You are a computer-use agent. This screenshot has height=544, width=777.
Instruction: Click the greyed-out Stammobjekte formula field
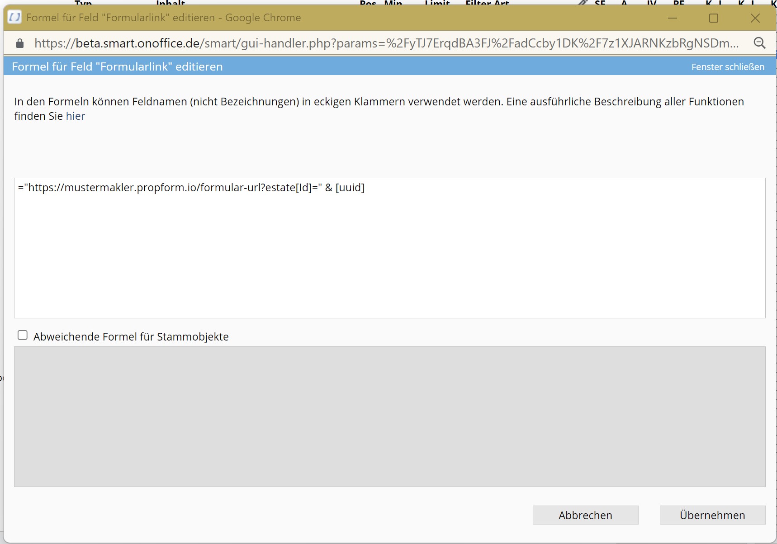click(x=389, y=416)
